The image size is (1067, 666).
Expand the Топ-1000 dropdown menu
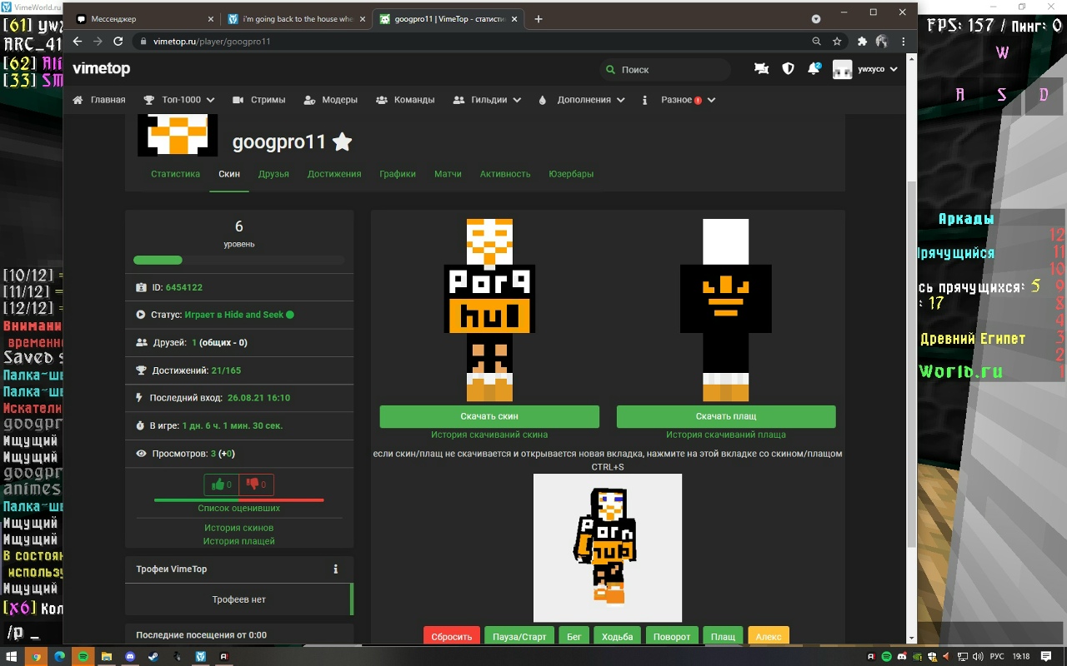click(x=179, y=100)
